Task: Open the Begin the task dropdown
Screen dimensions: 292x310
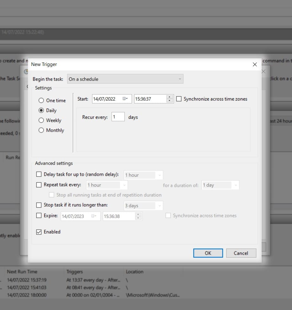Action: pos(125,79)
